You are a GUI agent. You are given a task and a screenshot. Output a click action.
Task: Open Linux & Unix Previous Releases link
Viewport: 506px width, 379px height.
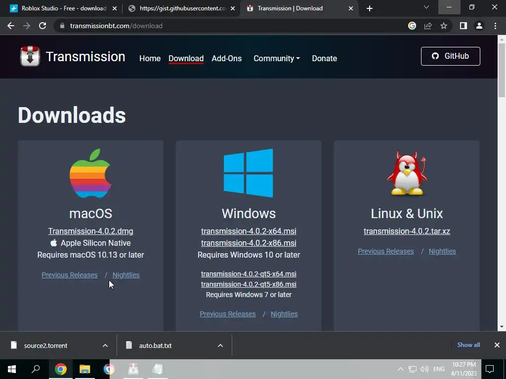point(385,251)
